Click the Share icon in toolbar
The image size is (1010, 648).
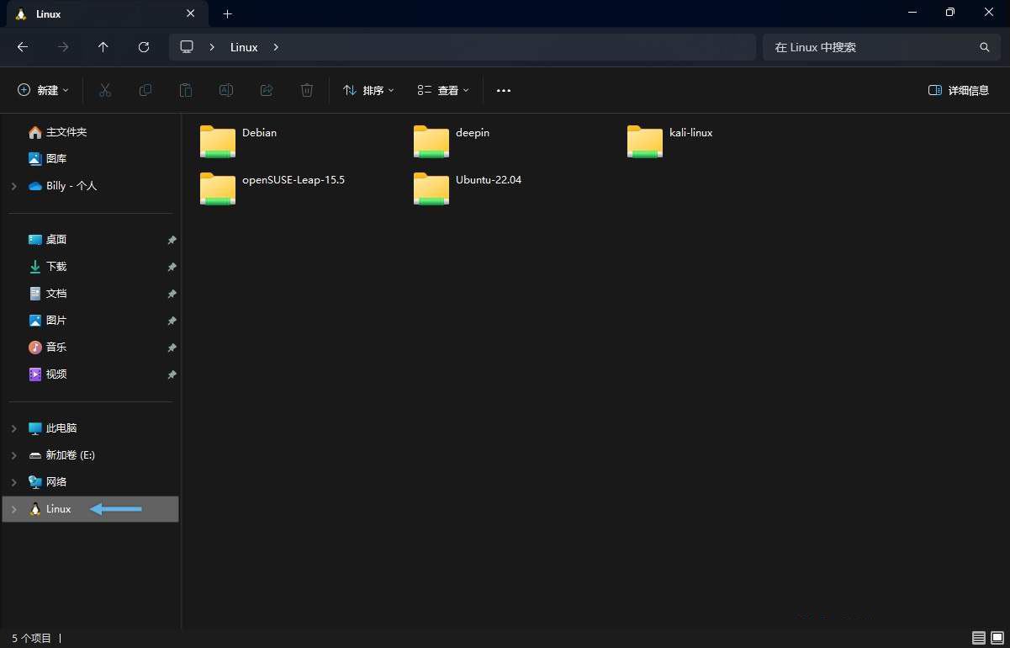click(x=267, y=90)
